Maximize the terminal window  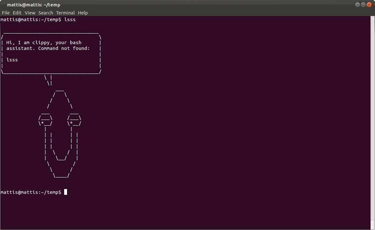(363, 4)
